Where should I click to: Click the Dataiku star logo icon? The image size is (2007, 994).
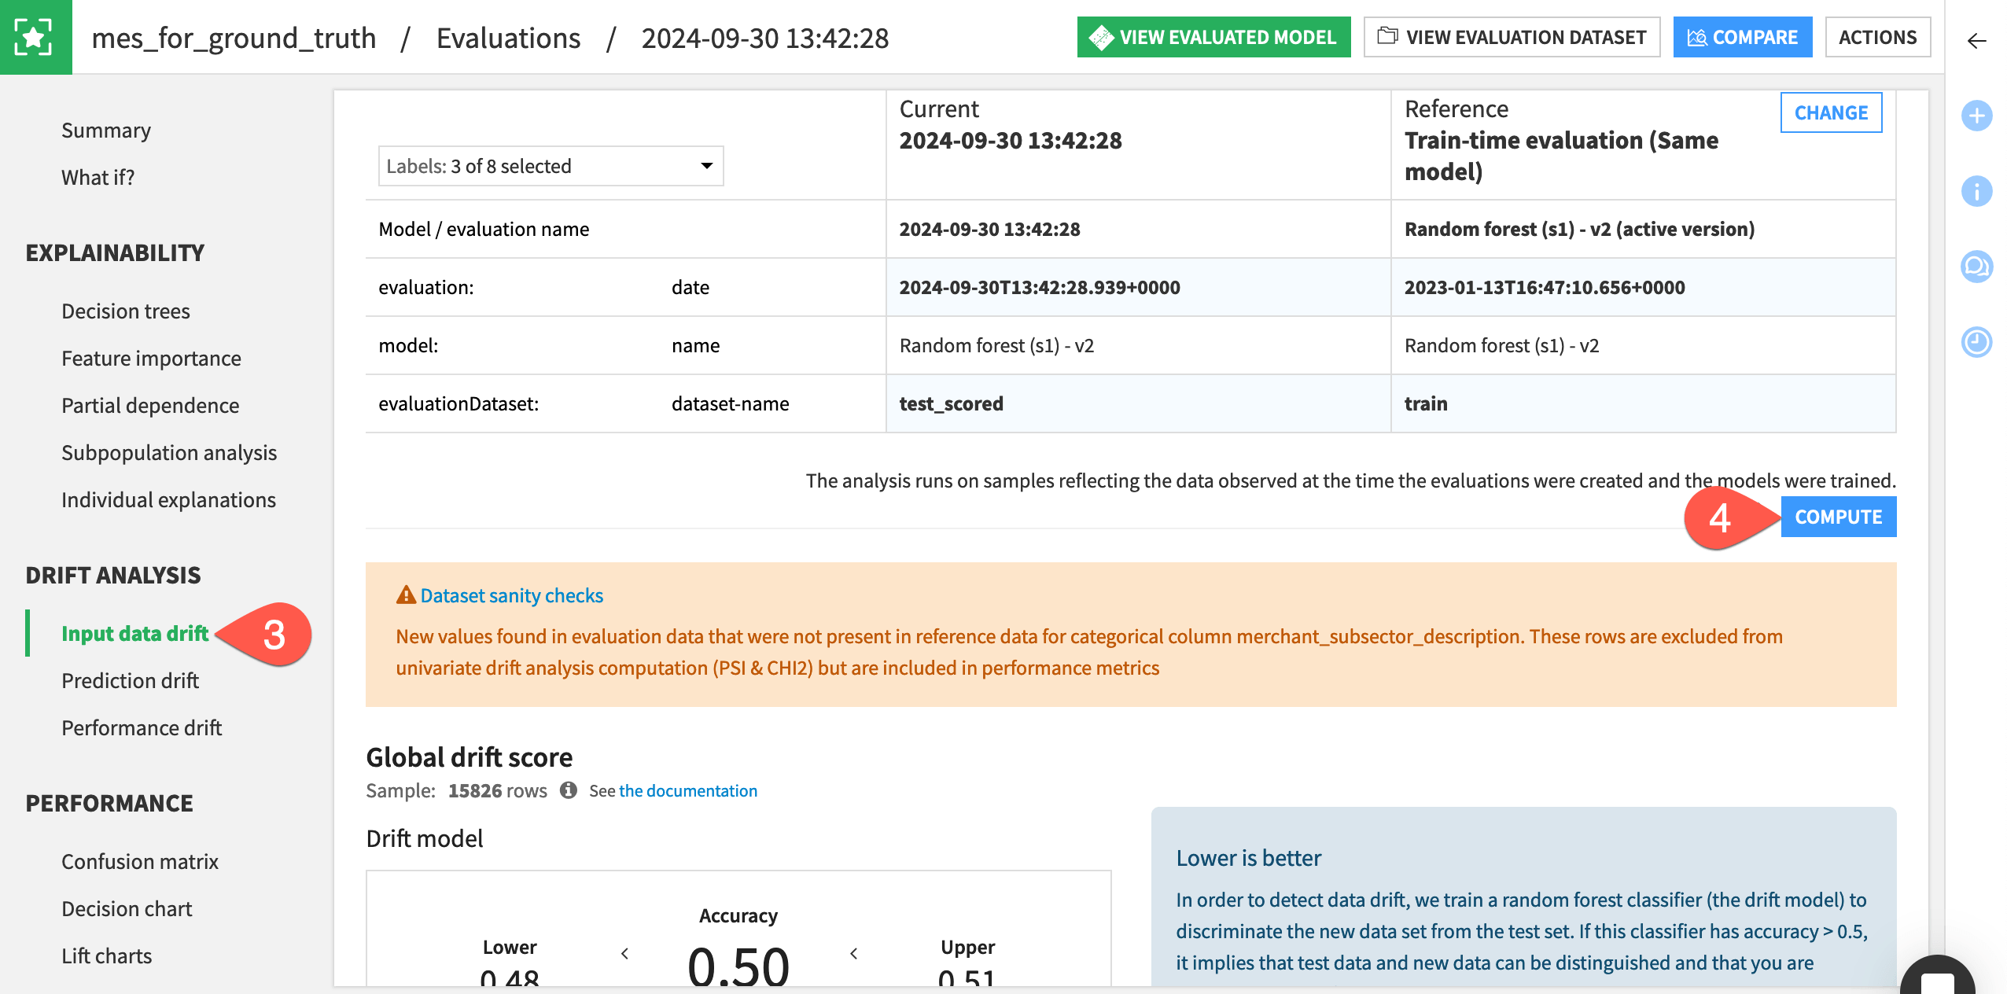pos(35,36)
